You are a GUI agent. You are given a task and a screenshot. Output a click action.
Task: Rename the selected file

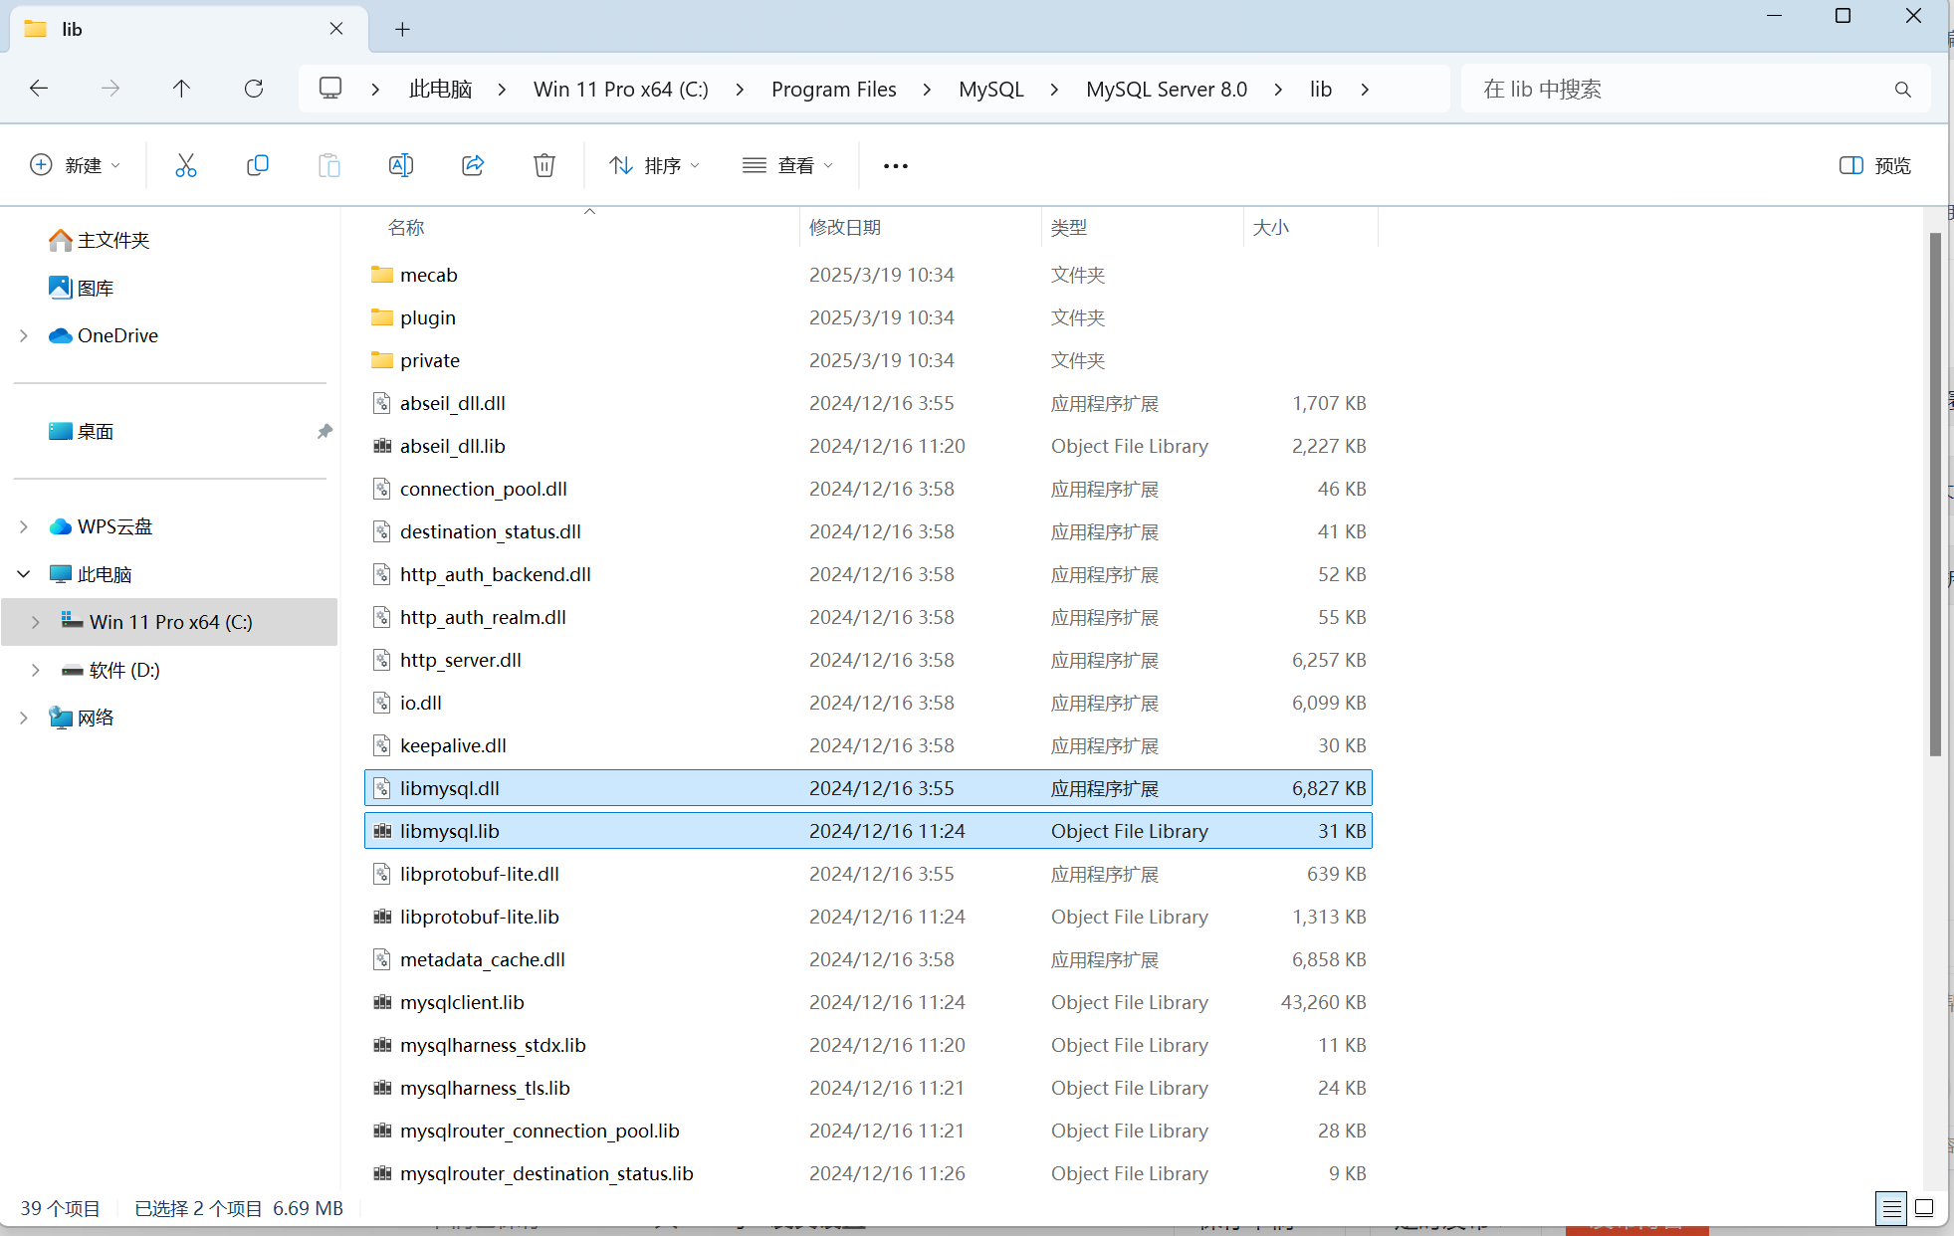pos(401,165)
